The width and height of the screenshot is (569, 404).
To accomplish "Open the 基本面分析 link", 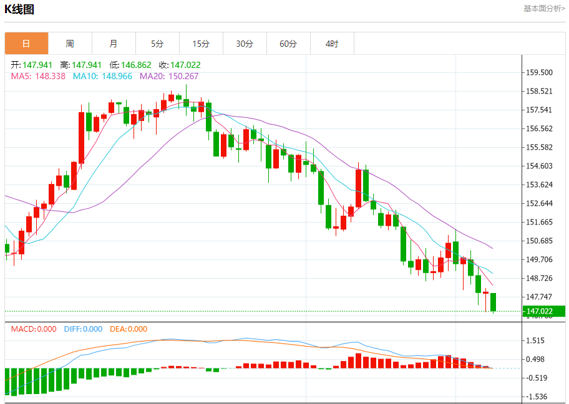I will 543,9.
